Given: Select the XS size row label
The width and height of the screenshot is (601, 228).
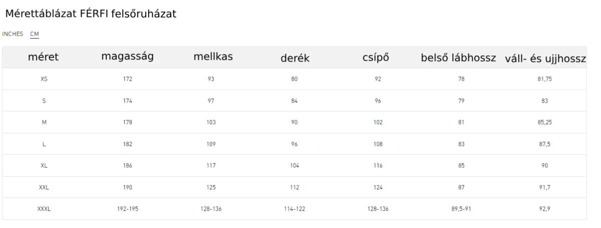Looking at the screenshot, I should pyautogui.click(x=44, y=79).
